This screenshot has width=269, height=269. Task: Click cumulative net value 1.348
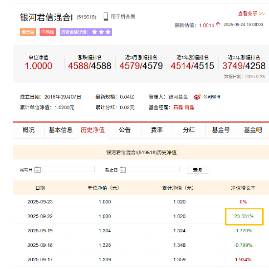pyautogui.click(x=179, y=245)
